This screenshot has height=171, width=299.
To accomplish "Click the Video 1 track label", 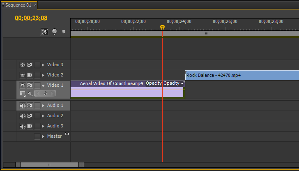I will [x=55, y=85].
